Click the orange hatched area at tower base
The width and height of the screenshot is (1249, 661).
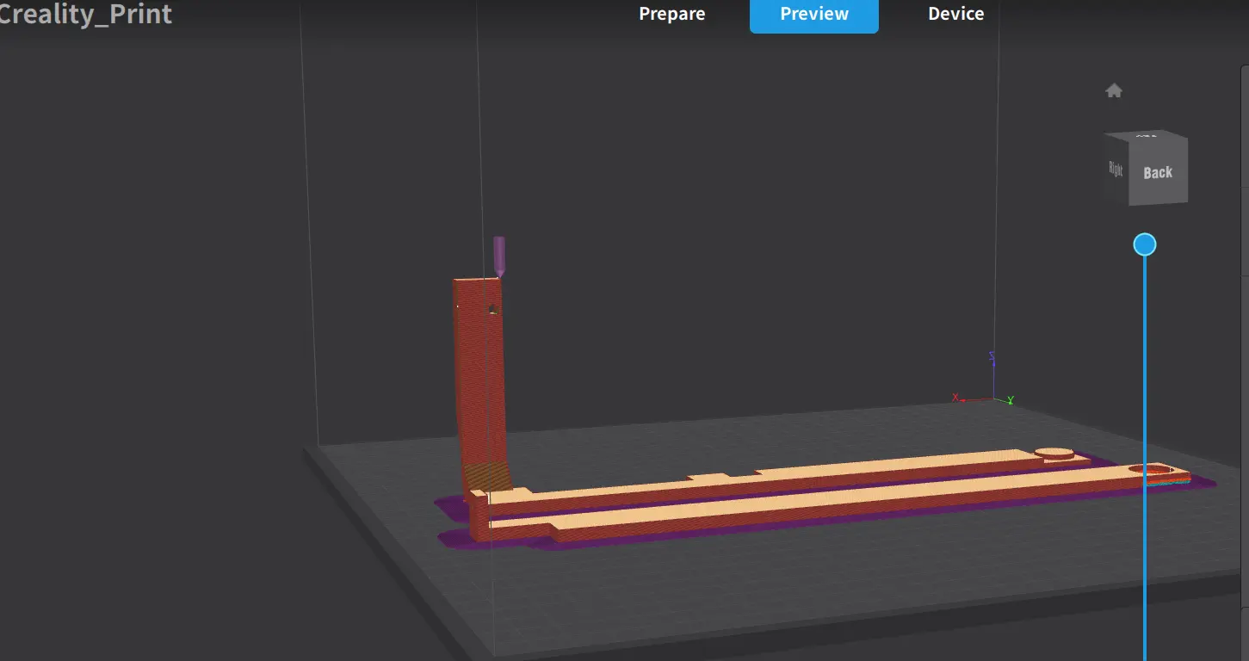tap(485, 475)
